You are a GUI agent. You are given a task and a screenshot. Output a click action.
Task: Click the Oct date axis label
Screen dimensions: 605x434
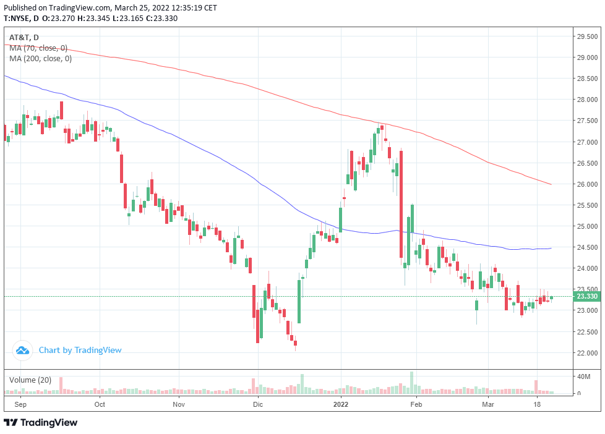(100, 404)
